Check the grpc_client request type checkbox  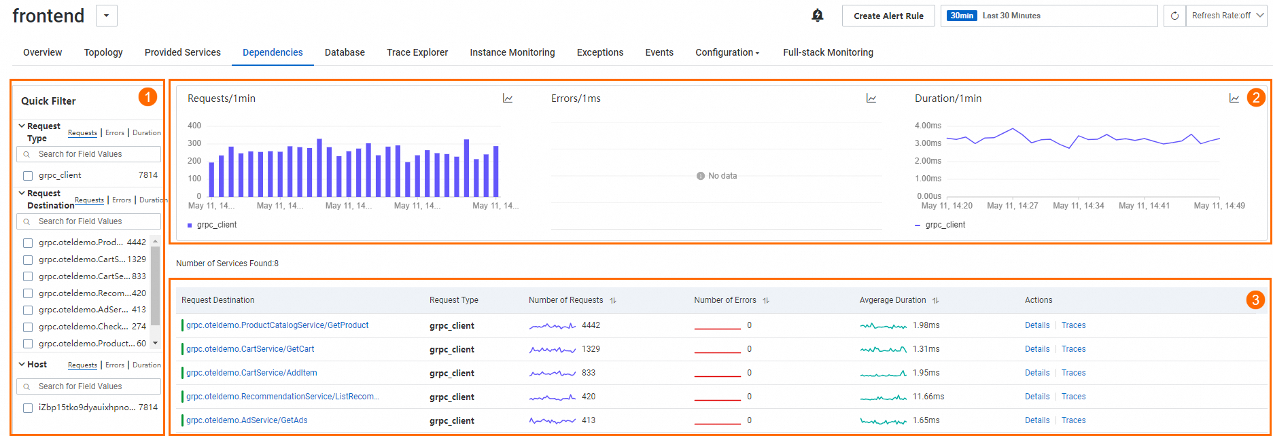click(x=28, y=176)
